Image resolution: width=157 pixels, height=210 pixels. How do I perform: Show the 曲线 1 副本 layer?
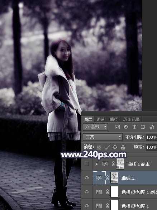pyautogui.click(x=87, y=164)
